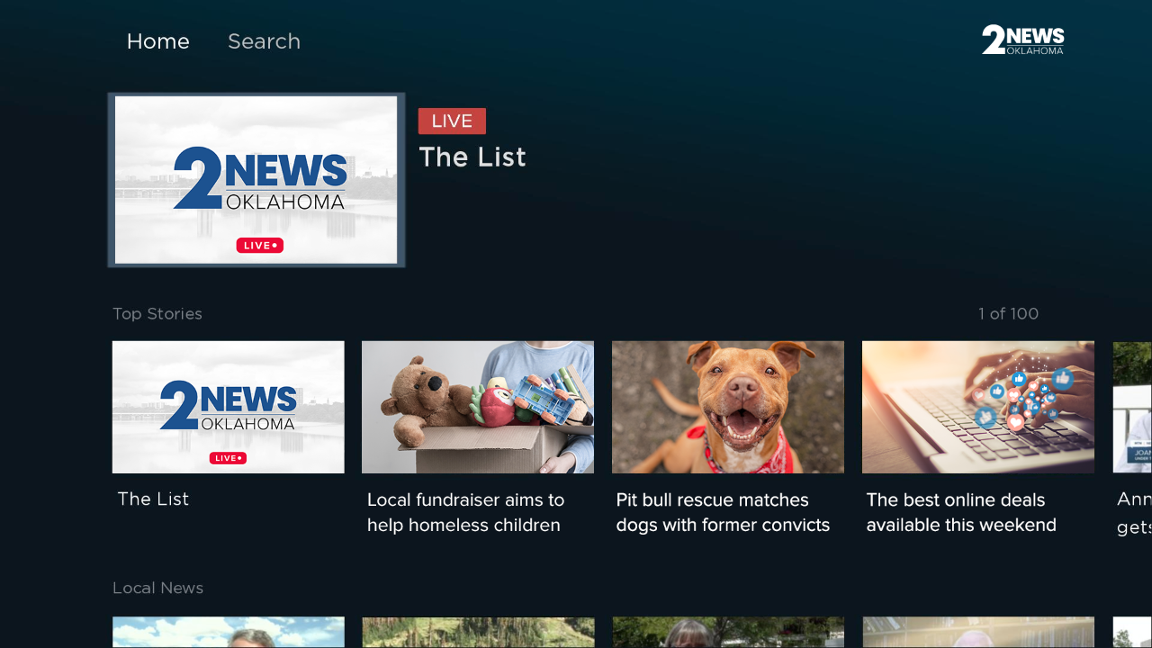Select the featured title The List
Image resolution: width=1152 pixels, height=648 pixels.
coord(472,157)
